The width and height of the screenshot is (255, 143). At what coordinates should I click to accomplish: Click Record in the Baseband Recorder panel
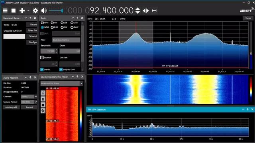(x=32, y=25)
